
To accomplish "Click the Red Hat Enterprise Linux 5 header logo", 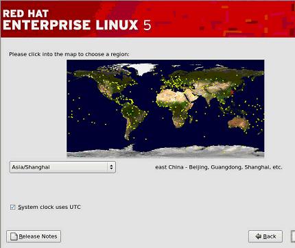I will tap(77, 20).
